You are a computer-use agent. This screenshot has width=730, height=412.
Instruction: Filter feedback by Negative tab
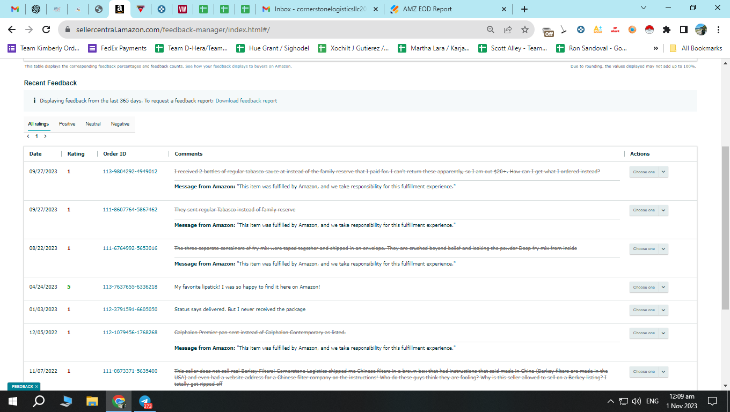coord(120,124)
